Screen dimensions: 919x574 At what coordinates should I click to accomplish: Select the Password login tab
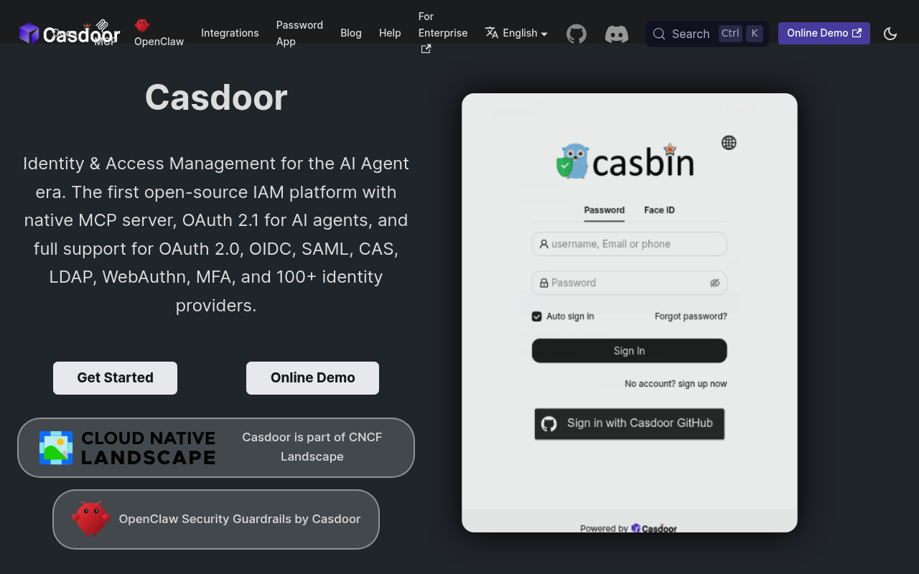click(x=605, y=210)
